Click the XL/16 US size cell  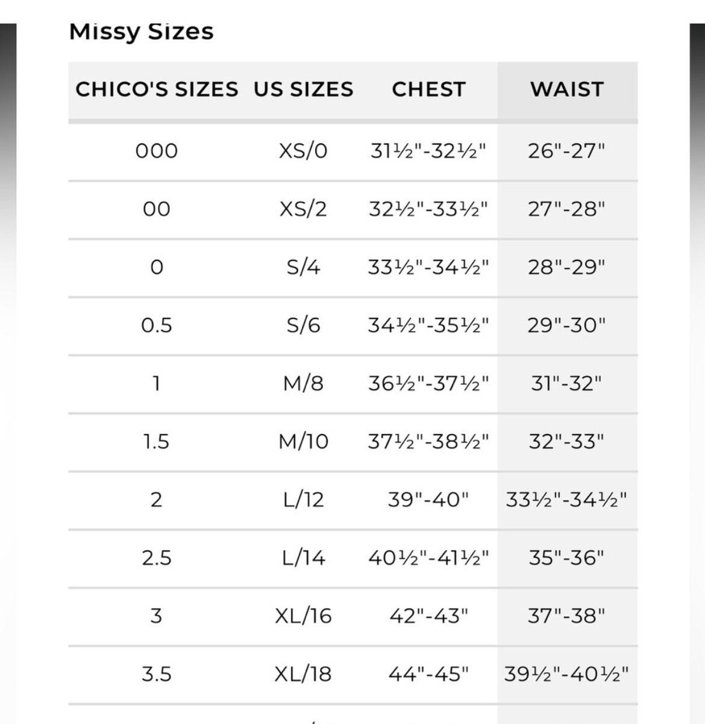(x=303, y=616)
